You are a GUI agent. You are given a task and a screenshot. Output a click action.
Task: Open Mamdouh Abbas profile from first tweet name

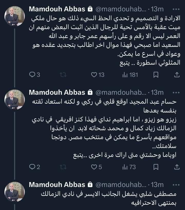click(57, 9)
